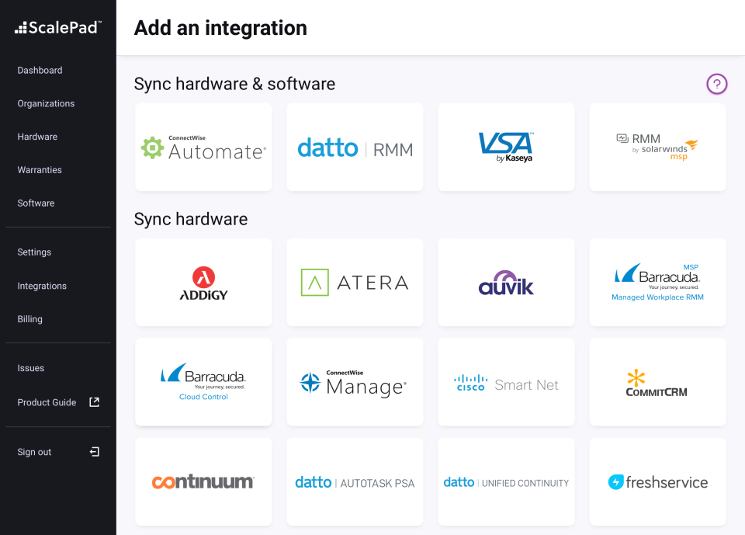The width and height of the screenshot is (745, 535).
Task: Select the Datto Autotask PSA card
Action: 355,482
